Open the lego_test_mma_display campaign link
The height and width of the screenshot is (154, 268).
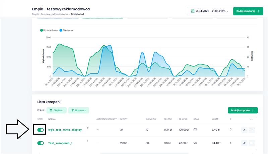point(65,130)
